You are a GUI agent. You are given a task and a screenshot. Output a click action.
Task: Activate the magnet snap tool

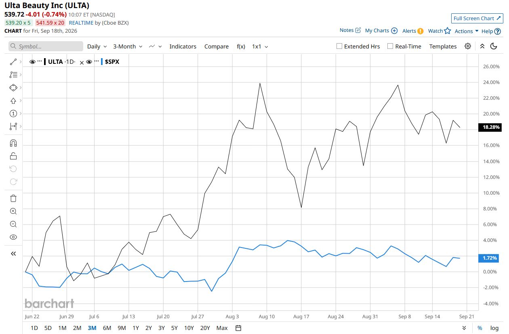[x=13, y=143]
